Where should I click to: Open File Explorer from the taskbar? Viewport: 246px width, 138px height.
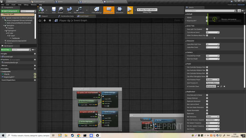[66, 136]
